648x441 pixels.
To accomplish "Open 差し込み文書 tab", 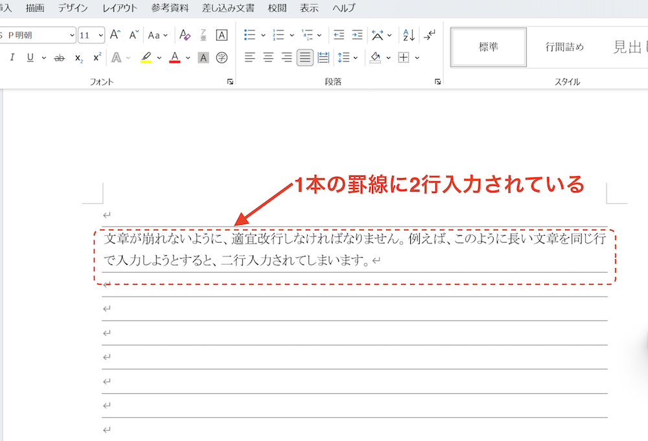I will (228, 8).
